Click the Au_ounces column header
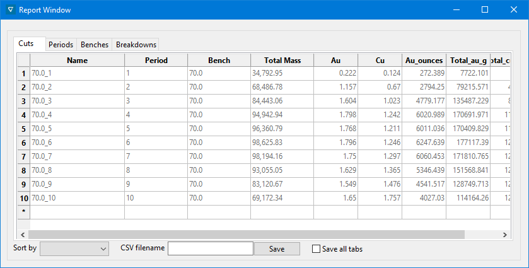Viewport: 529px width, 268px height. coord(424,61)
